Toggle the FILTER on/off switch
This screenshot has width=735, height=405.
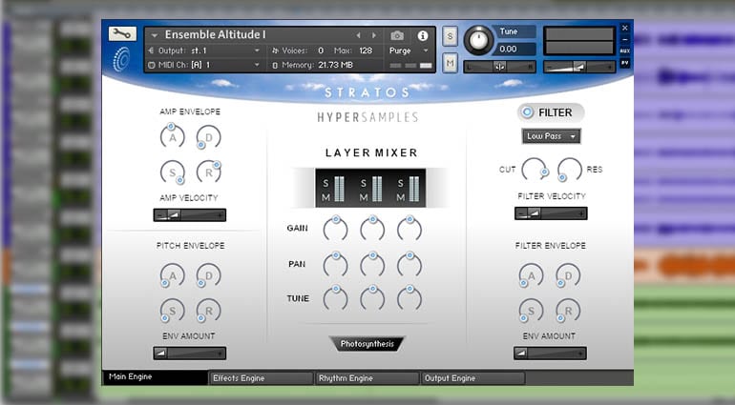tap(527, 112)
